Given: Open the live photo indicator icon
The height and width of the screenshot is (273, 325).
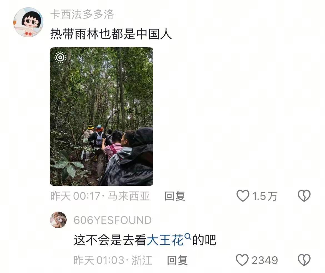Looking at the screenshot, I should click(60, 57).
